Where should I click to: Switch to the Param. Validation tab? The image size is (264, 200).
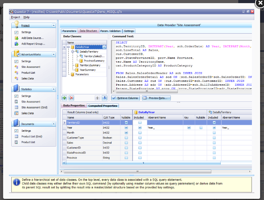[110, 31]
